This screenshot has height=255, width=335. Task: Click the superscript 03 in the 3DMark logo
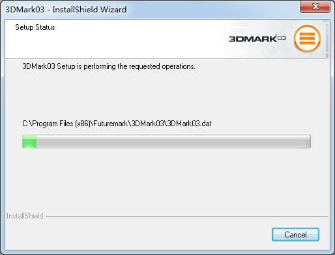[x=282, y=38]
